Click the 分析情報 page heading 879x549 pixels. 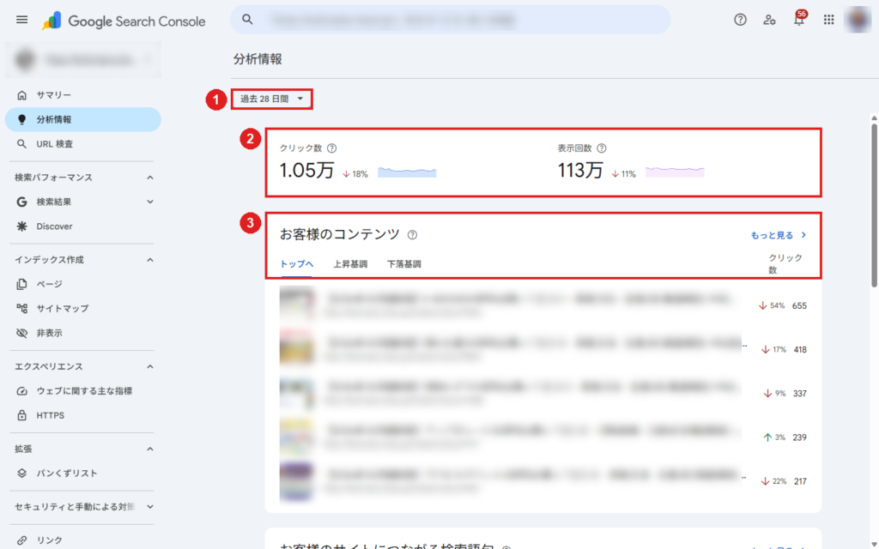[258, 59]
